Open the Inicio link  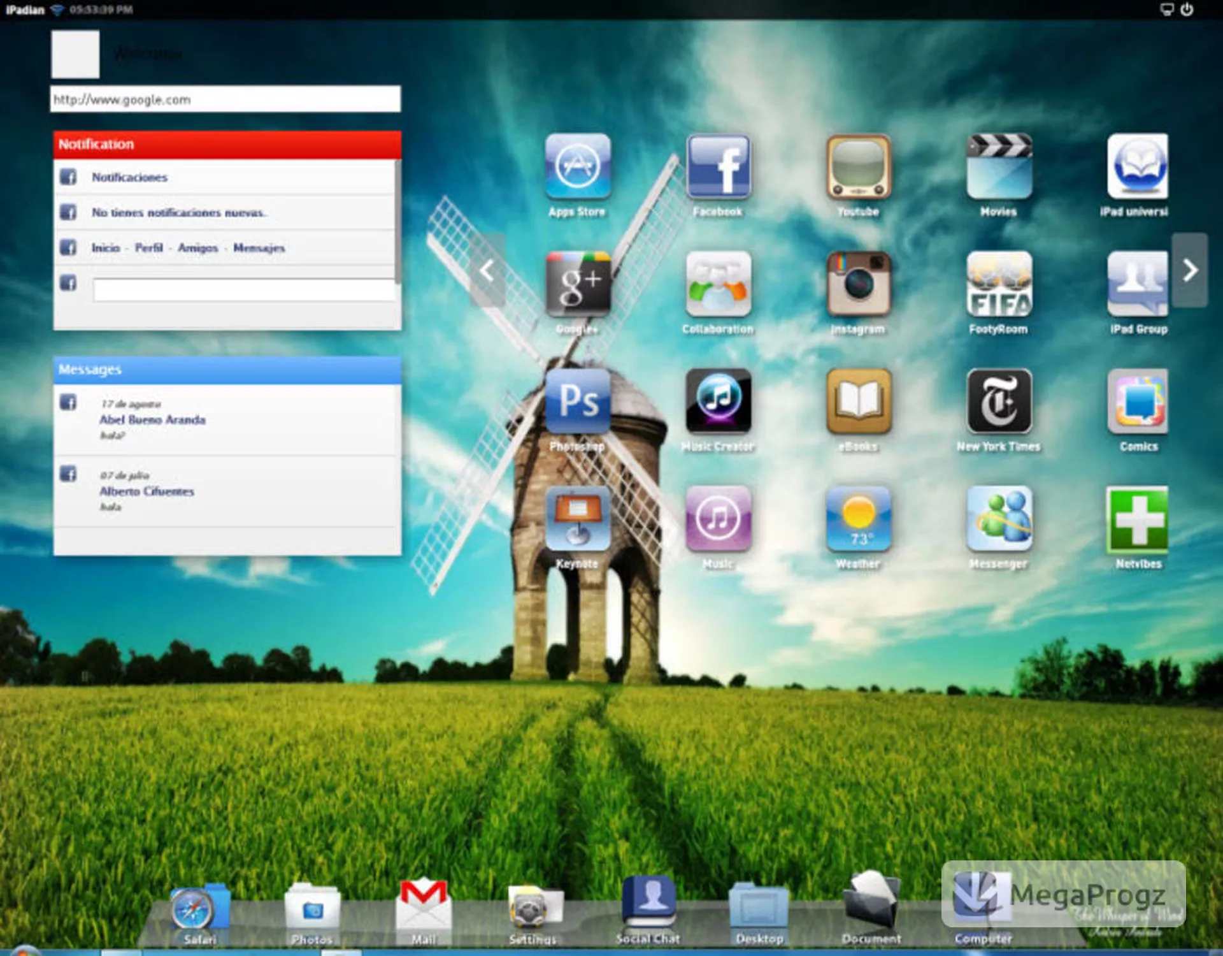point(106,248)
